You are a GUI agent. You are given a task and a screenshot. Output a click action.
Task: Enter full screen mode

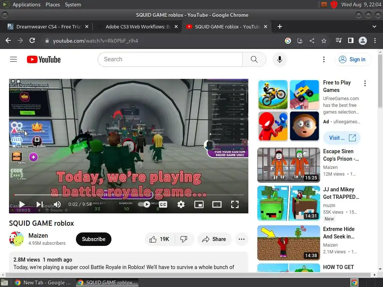235,204
